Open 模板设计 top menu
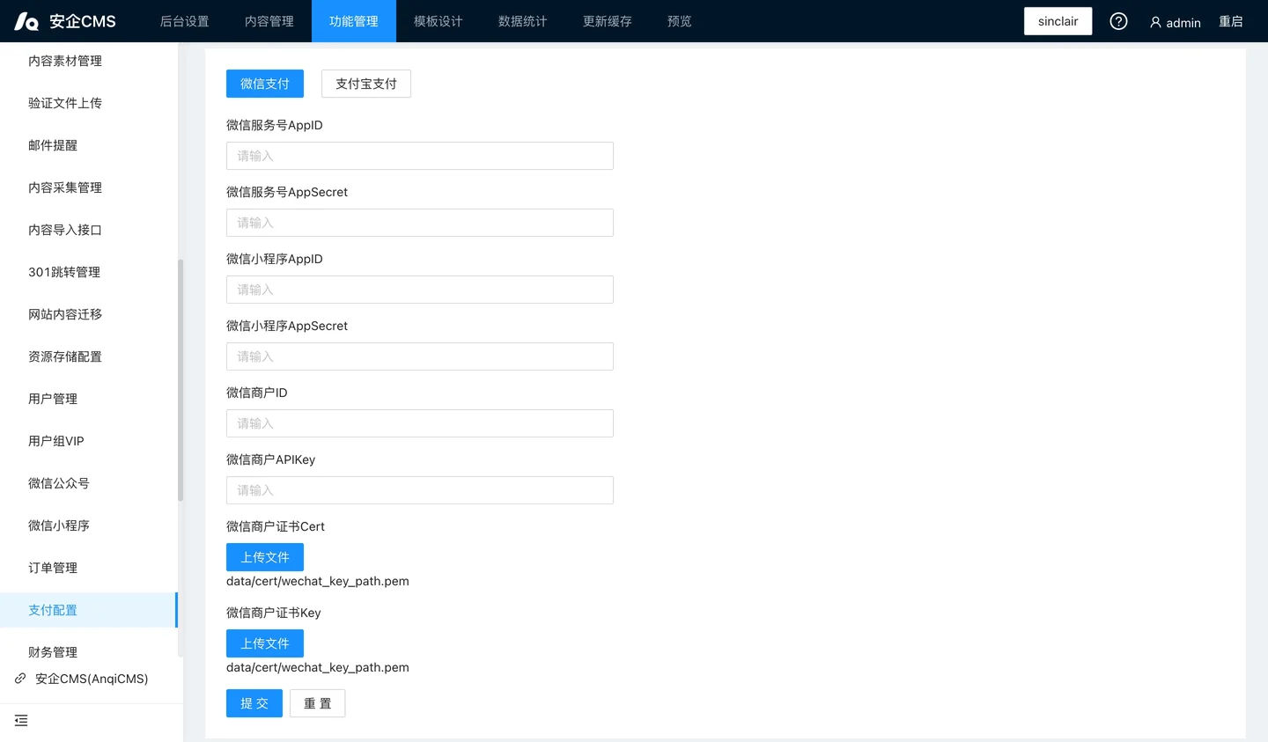Screen dimensions: 1268x742 click(439, 21)
